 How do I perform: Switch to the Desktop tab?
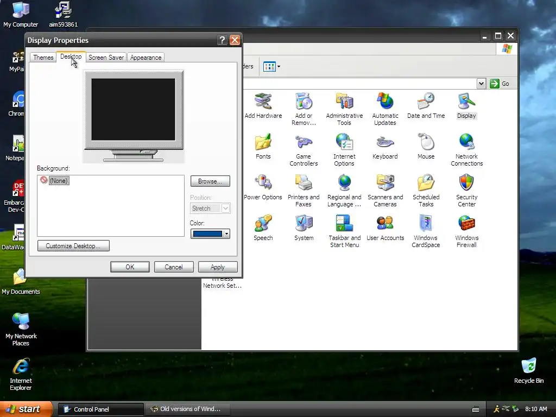click(x=71, y=56)
